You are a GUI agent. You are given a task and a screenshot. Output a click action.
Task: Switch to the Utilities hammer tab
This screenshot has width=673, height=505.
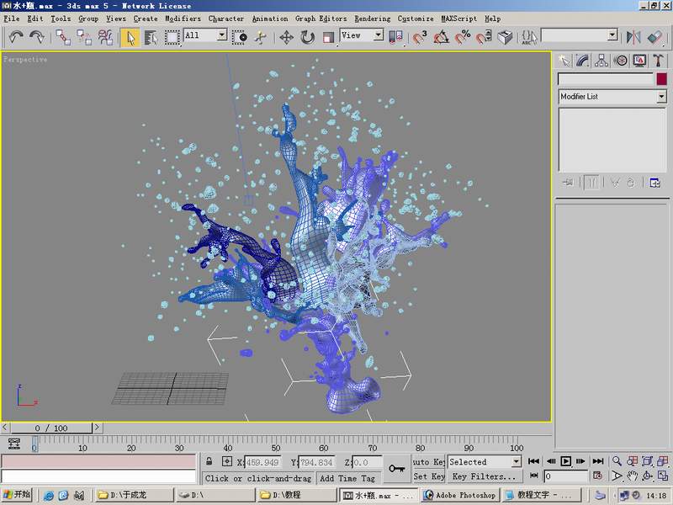click(x=659, y=60)
